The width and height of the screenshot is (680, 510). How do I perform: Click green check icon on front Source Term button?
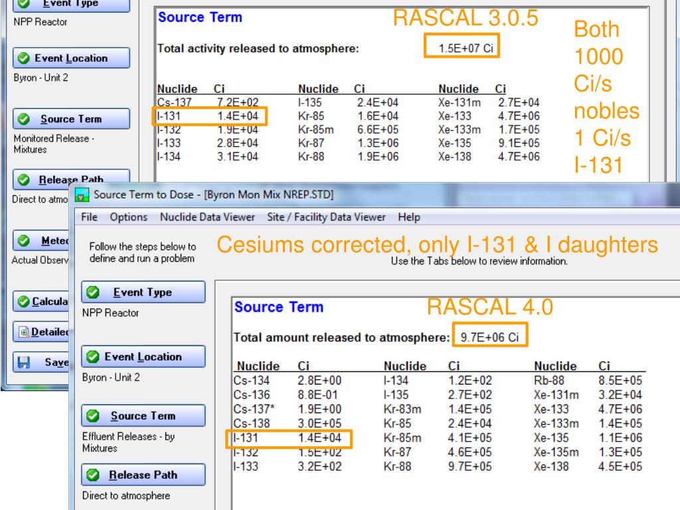92,416
